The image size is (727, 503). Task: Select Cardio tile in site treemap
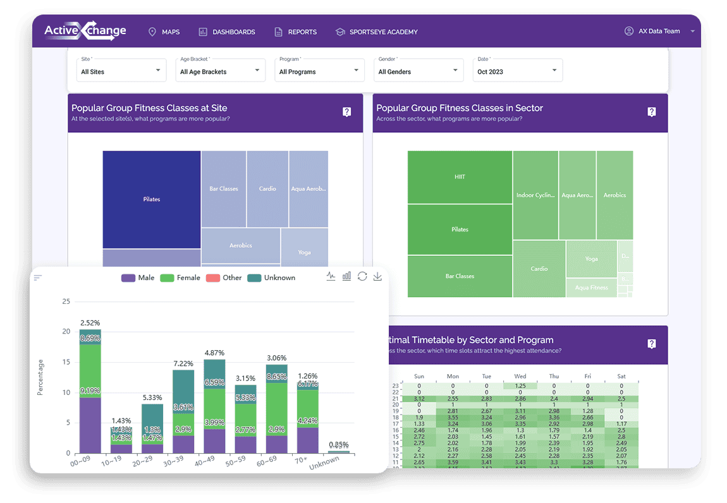pyautogui.click(x=267, y=189)
